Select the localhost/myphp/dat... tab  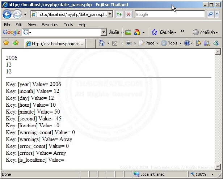pos(55,44)
